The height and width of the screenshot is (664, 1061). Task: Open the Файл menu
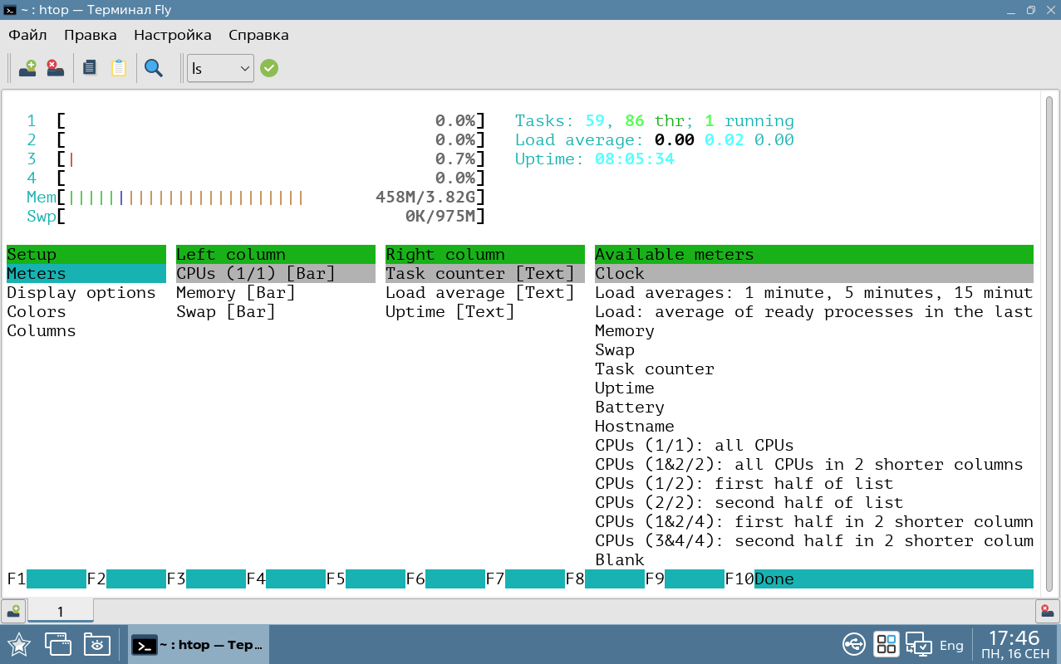[x=27, y=35]
